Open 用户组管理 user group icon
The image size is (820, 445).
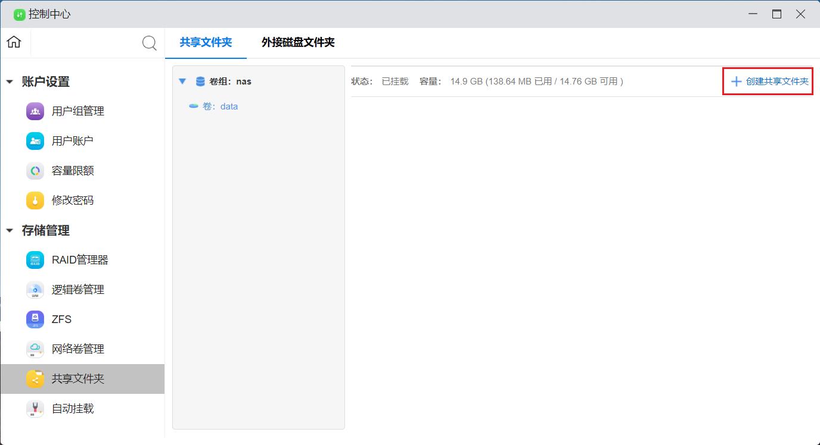35,111
